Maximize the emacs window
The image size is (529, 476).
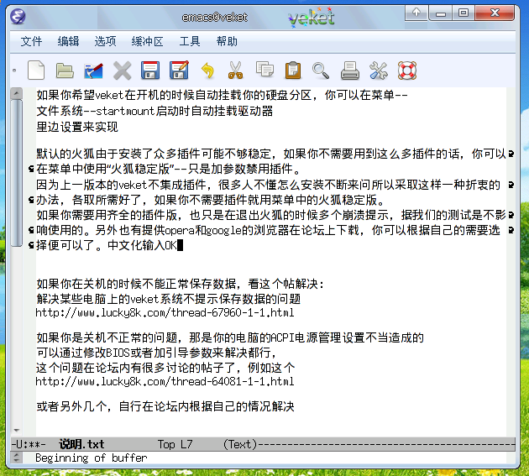coord(464,13)
